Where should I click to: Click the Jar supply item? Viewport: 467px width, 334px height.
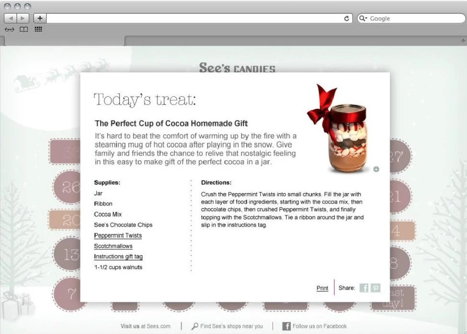tap(98, 193)
